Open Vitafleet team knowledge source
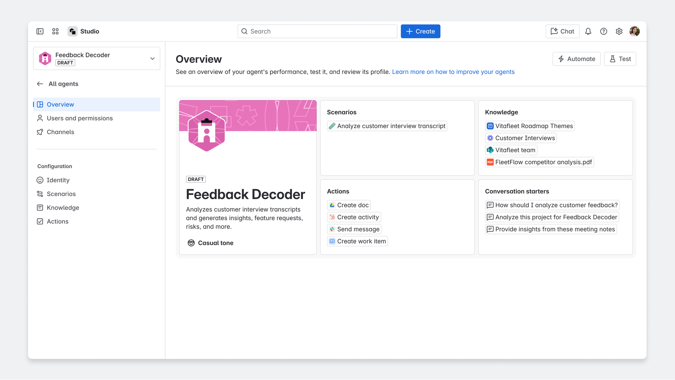Image resolution: width=675 pixels, height=380 pixels. 511,150
